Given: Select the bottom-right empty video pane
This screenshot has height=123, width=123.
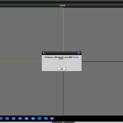Looking at the screenshot, I should pyautogui.click(x=93, y=88).
